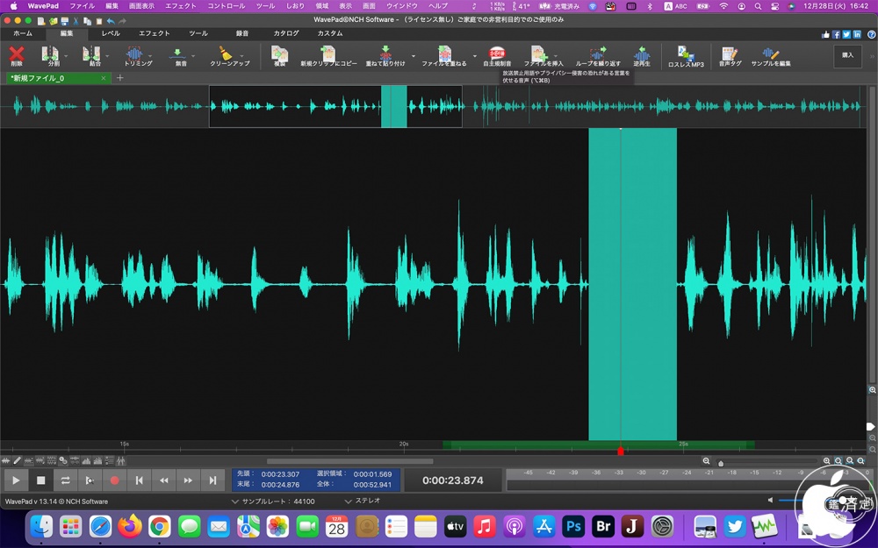Open the 分割 (Split) dropdown arrow
The image size is (878, 548).
66,56
